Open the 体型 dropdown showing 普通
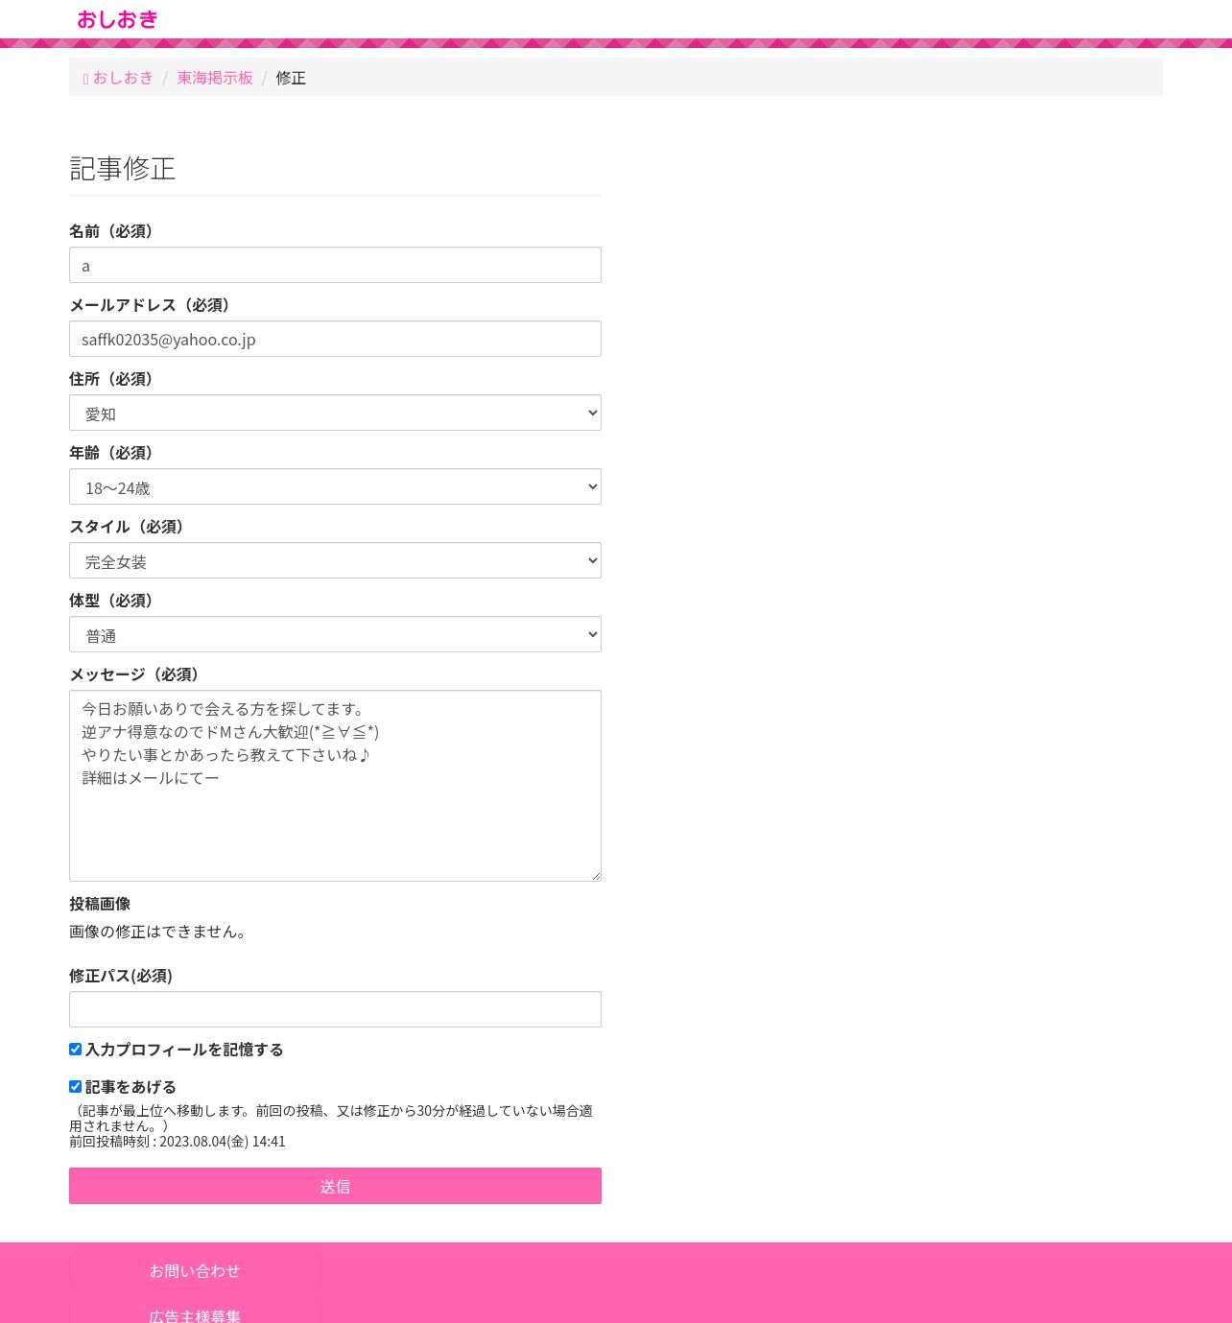This screenshot has height=1323, width=1232. (335, 634)
